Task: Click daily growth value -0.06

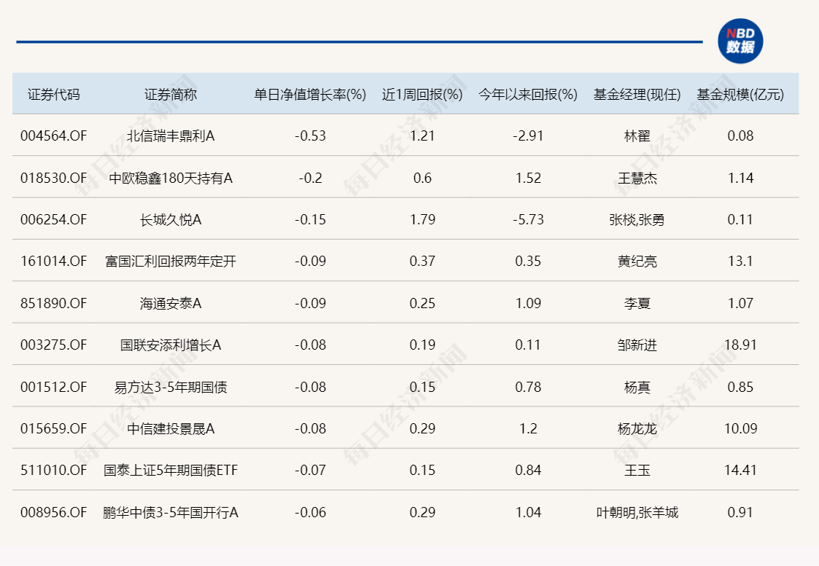Action: tap(310, 512)
